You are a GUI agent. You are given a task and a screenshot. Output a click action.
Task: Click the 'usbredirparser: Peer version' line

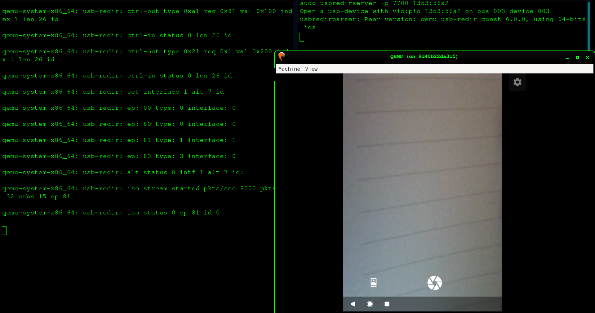click(x=442, y=23)
